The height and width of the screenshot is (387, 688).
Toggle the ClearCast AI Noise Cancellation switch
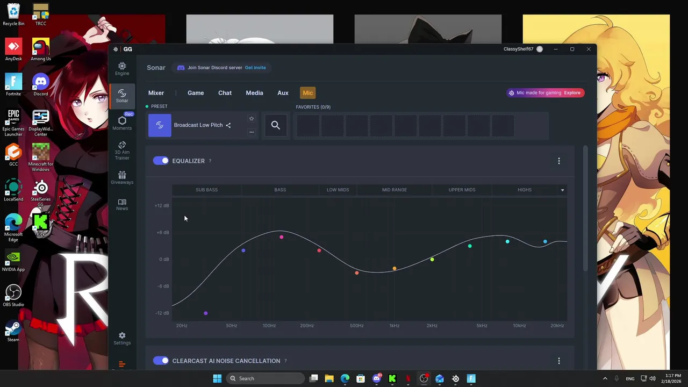161,361
